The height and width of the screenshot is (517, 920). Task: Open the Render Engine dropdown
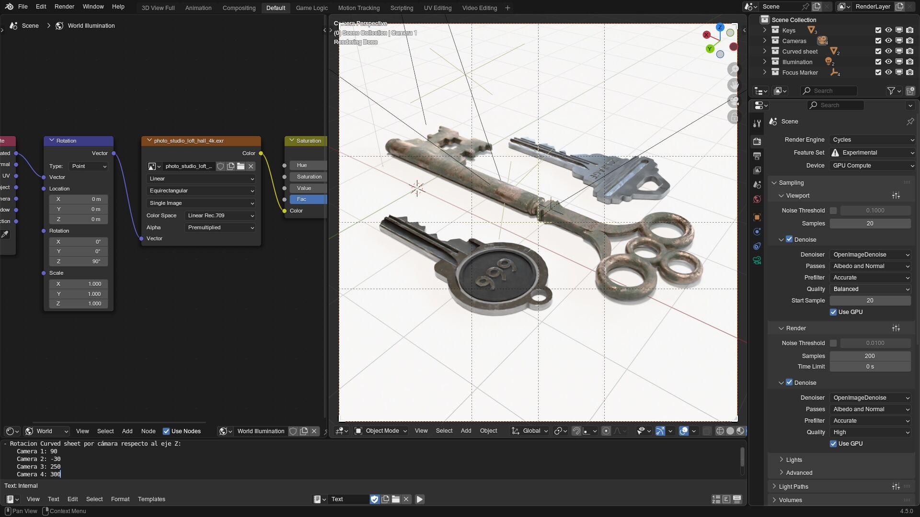tap(873, 140)
